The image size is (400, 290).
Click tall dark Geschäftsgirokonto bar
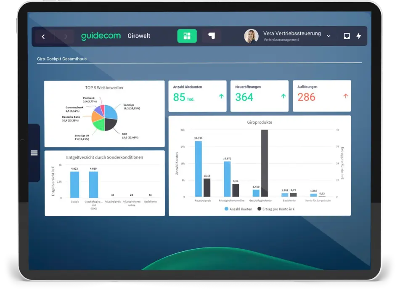click(265, 163)
